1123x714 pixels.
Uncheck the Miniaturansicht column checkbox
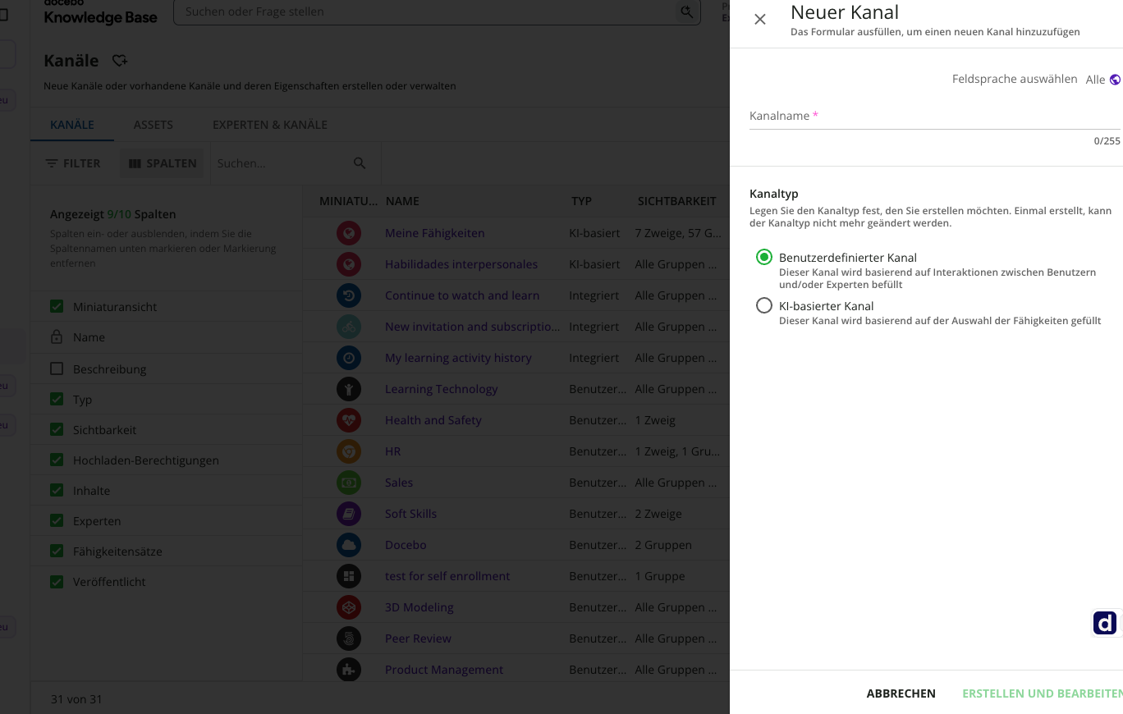click(x=57, y=306)
